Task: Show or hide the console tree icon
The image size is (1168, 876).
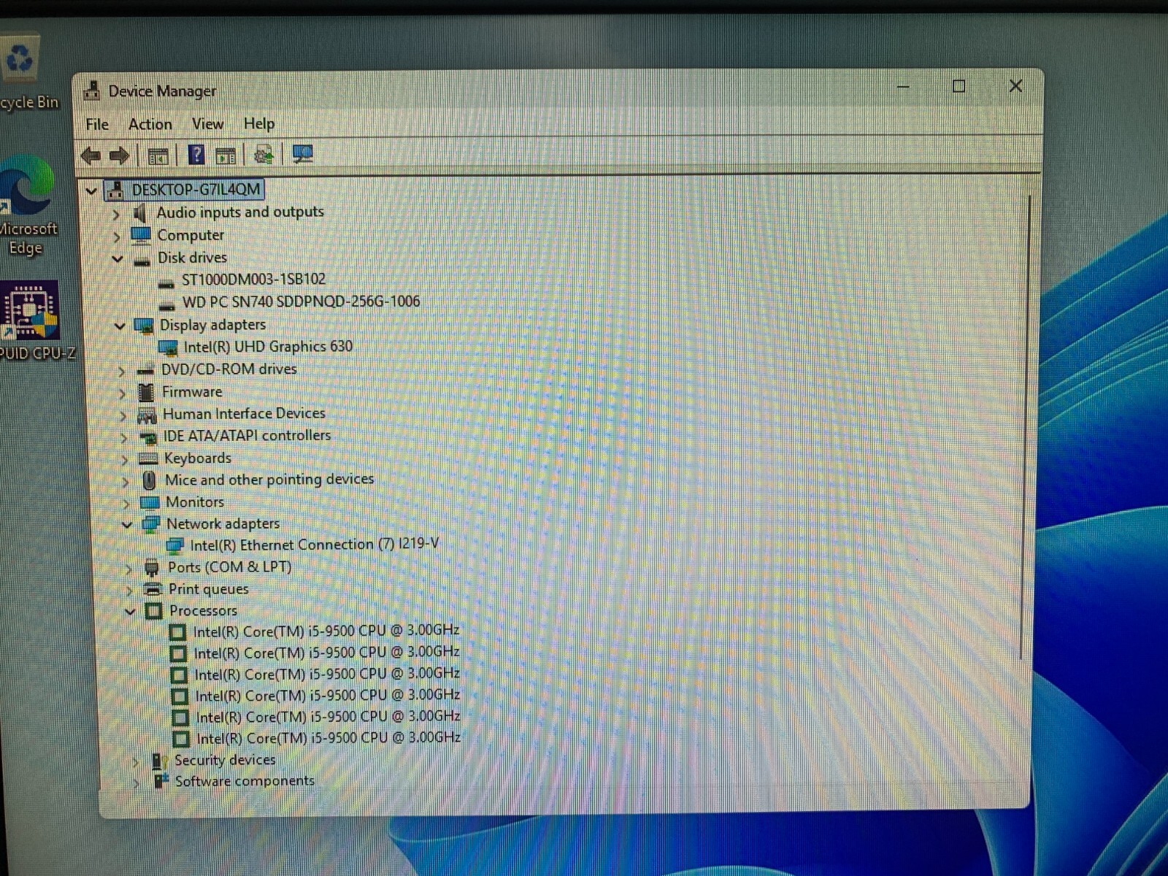Action: tap(158, 155)
